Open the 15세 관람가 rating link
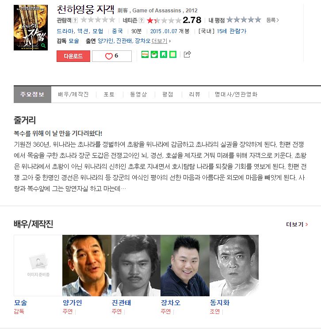 tap(232, 31)
